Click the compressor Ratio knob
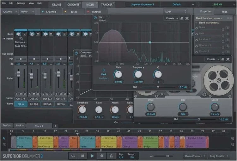The image size is (237, 161). coord(99,110)
